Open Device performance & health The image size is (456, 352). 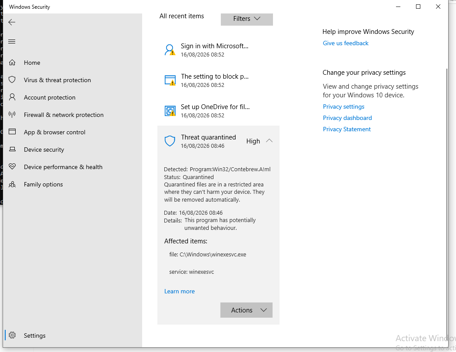pyautogui.click(x=73, y=167)
